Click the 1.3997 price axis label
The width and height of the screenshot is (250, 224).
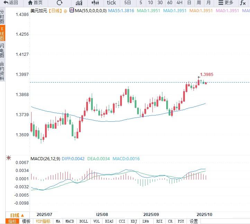(x=22, y=75)
